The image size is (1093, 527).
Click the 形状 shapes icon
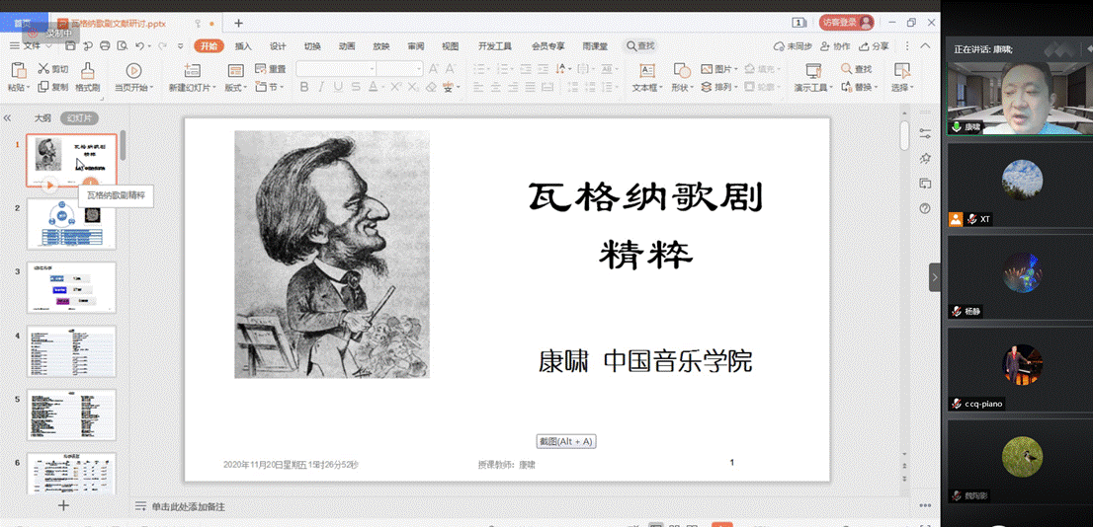point(682,70)
